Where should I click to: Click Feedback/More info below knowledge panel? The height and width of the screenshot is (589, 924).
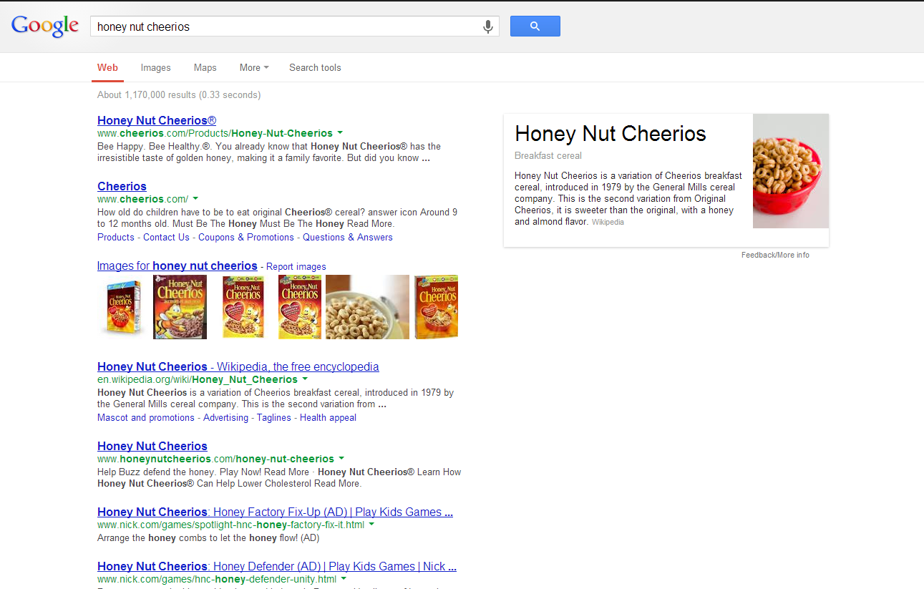point(775,255)
